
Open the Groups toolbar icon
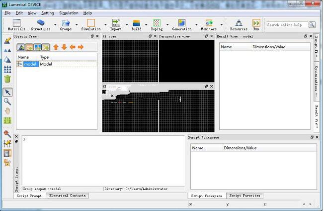(x=66, y=23)
